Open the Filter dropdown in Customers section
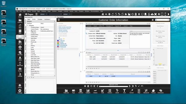The width and height of the screenshot is (186, 104). point(101,26)
